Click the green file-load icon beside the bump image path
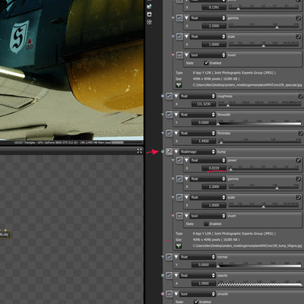This screenshot has height=304, width=304. pyautogui.click(x=179, y=245)
